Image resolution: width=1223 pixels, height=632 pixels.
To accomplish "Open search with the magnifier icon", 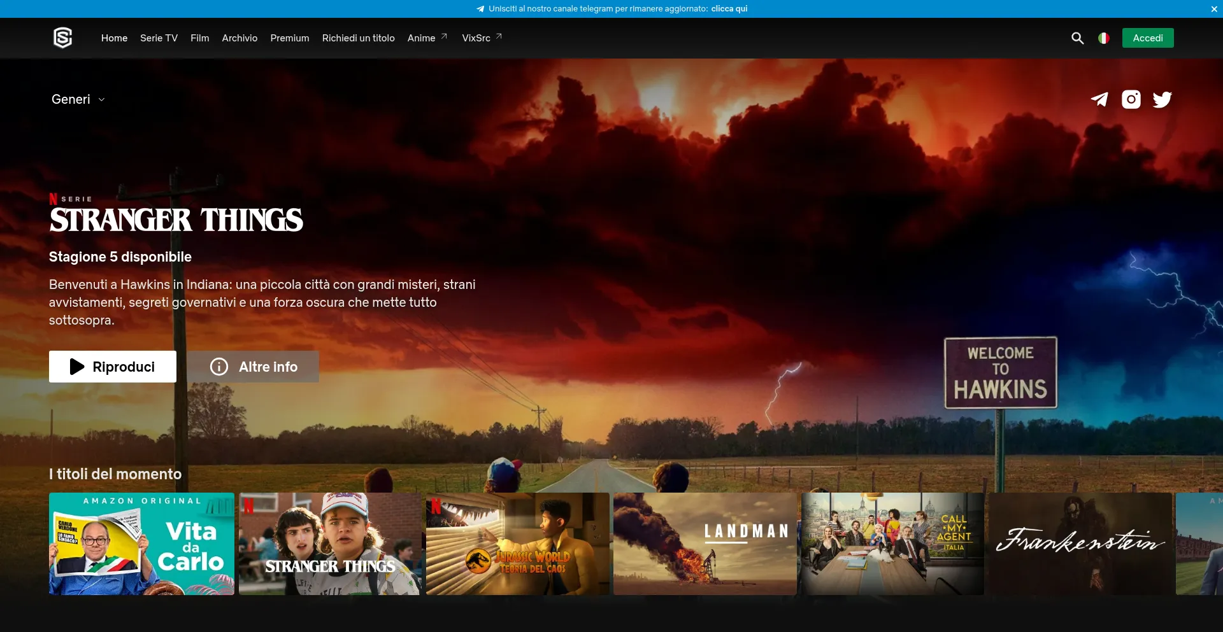I will (x=1077, y=38).
